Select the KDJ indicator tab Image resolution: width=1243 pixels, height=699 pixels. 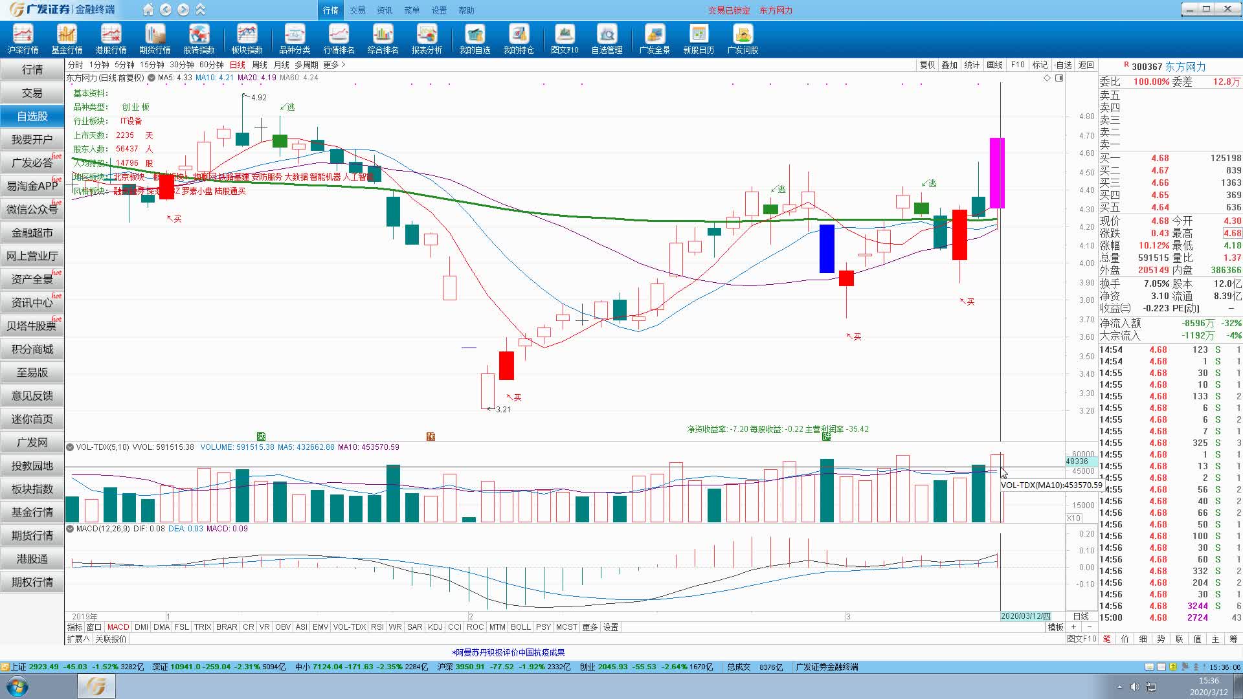pos(435,627)
